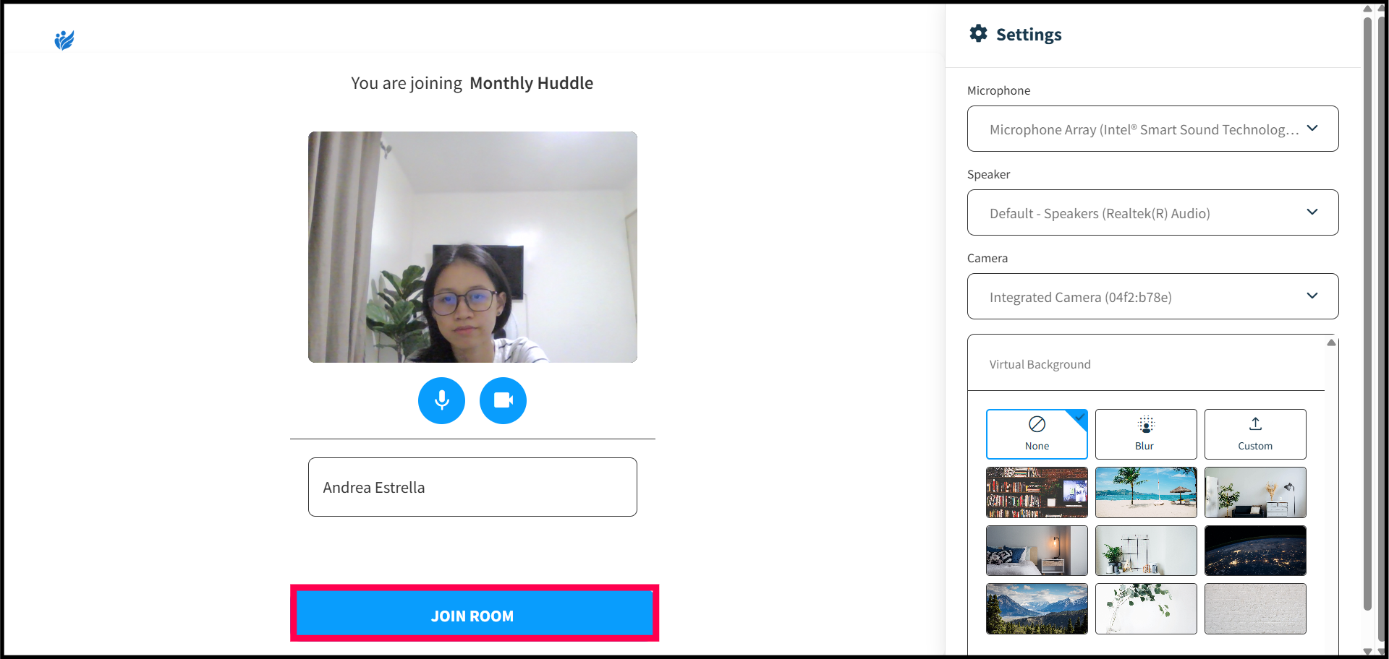The height and width of the screenshot is (659, 1389).
Task: Select the bedroom with lamp background
Action: coord(1036,551)
